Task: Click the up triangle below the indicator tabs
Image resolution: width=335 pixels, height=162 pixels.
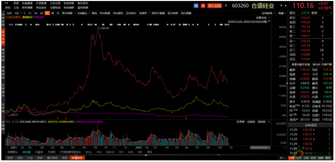Action: pos(146,155)
